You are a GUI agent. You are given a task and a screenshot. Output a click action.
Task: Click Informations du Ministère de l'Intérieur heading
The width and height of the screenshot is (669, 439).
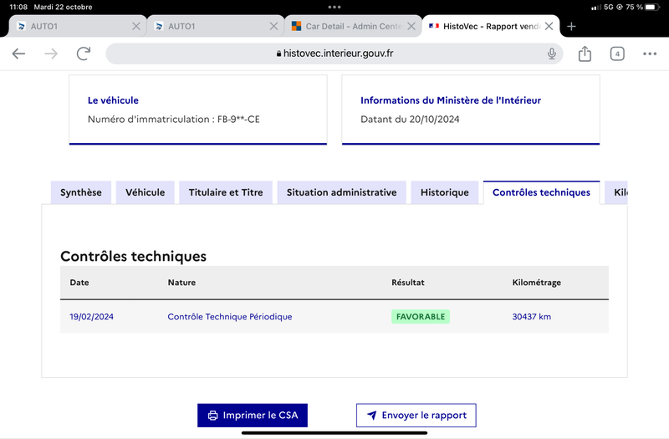[451, 100]
